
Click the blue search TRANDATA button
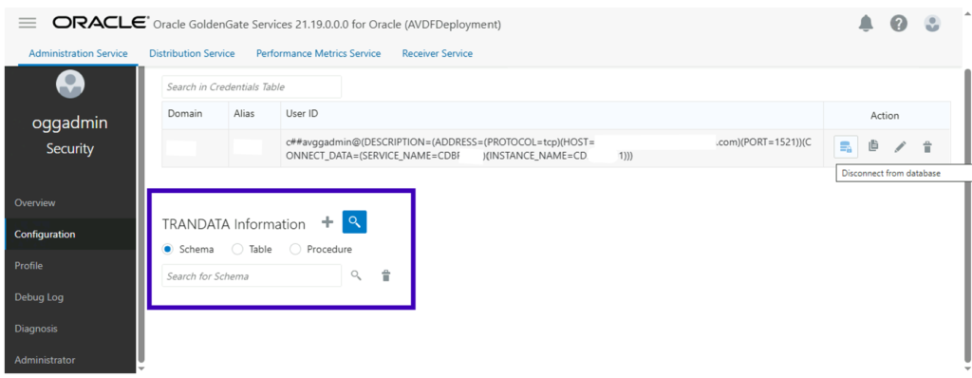coord(355,221)
